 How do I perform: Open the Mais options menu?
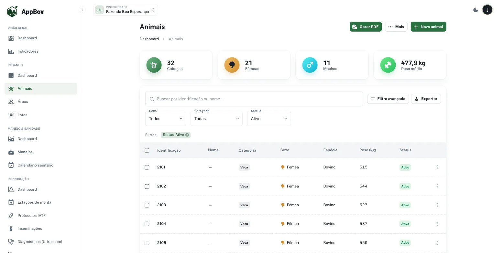tap(396, 27)
